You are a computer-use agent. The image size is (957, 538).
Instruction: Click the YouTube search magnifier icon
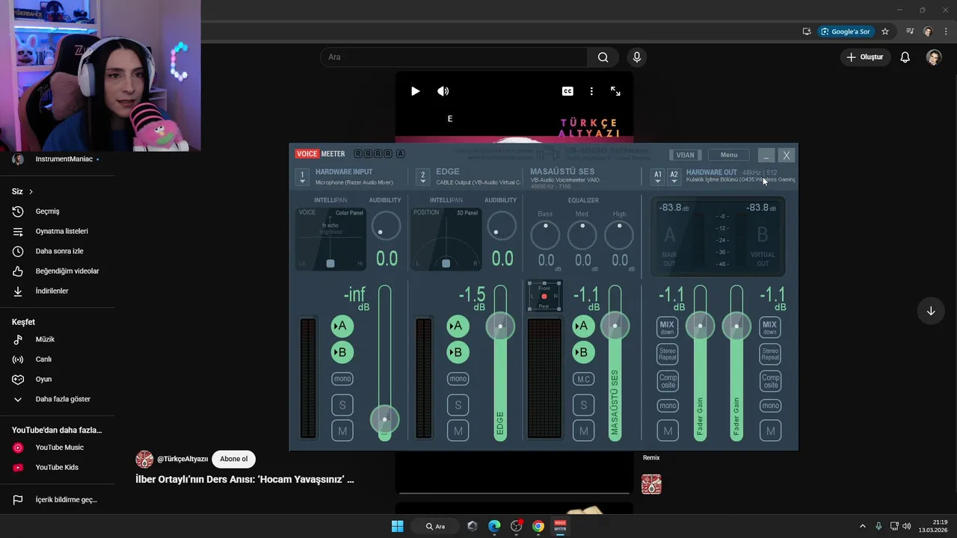tap(603, 58)
